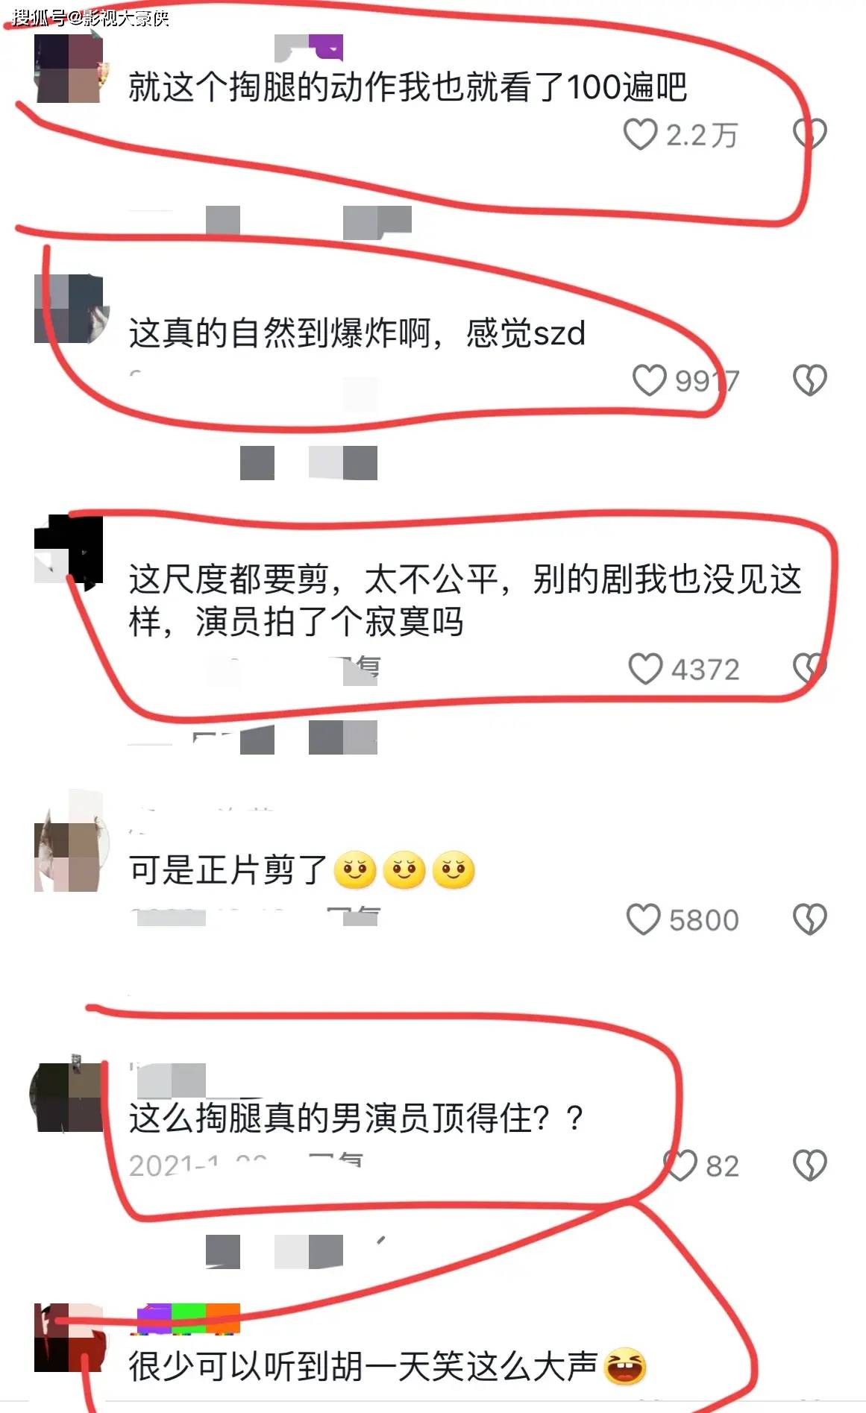Open avatar of first commenter
This screenshot has width=866, height=1413.
[x=69, y=69]
